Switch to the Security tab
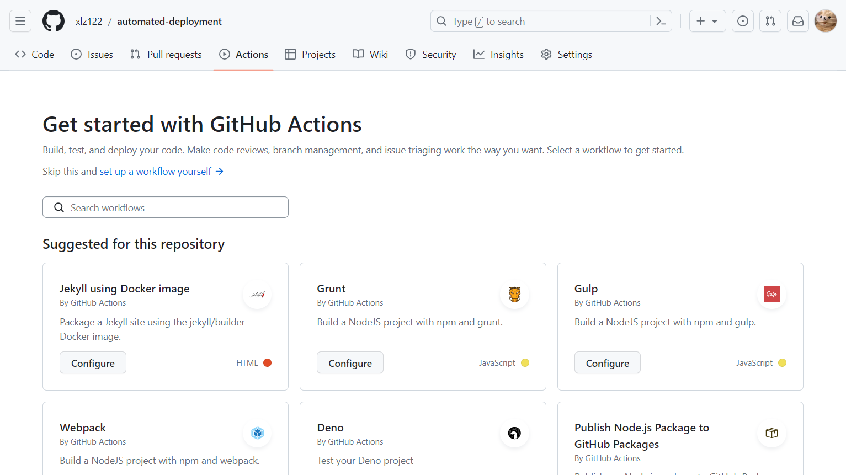 431,54
